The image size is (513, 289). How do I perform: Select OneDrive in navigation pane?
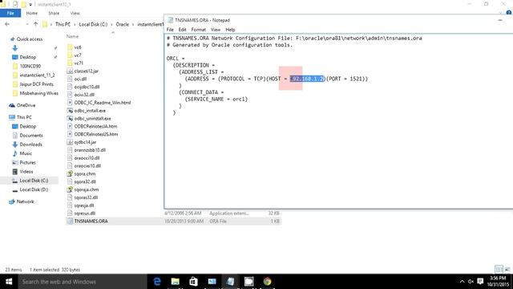pyautogui.click(x=26, y=105)
